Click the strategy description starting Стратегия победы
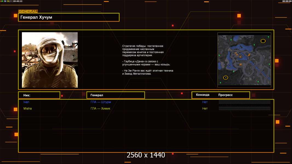The width and height of the screenshot is (292, 164). [143, 51]
